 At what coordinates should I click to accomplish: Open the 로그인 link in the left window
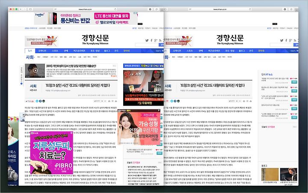(134, 28)
